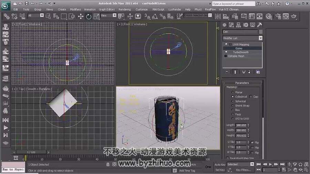310x174 pixels.
Task: Toggle the 3D Snaps icon
Action: (x=147, y=17)
